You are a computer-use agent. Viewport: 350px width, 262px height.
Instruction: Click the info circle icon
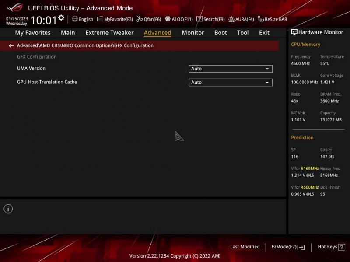click(x=8, y=209)
